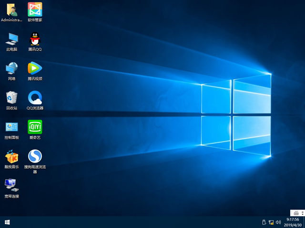Click the 此电脑 (This PC) icon

pos(11,38)
